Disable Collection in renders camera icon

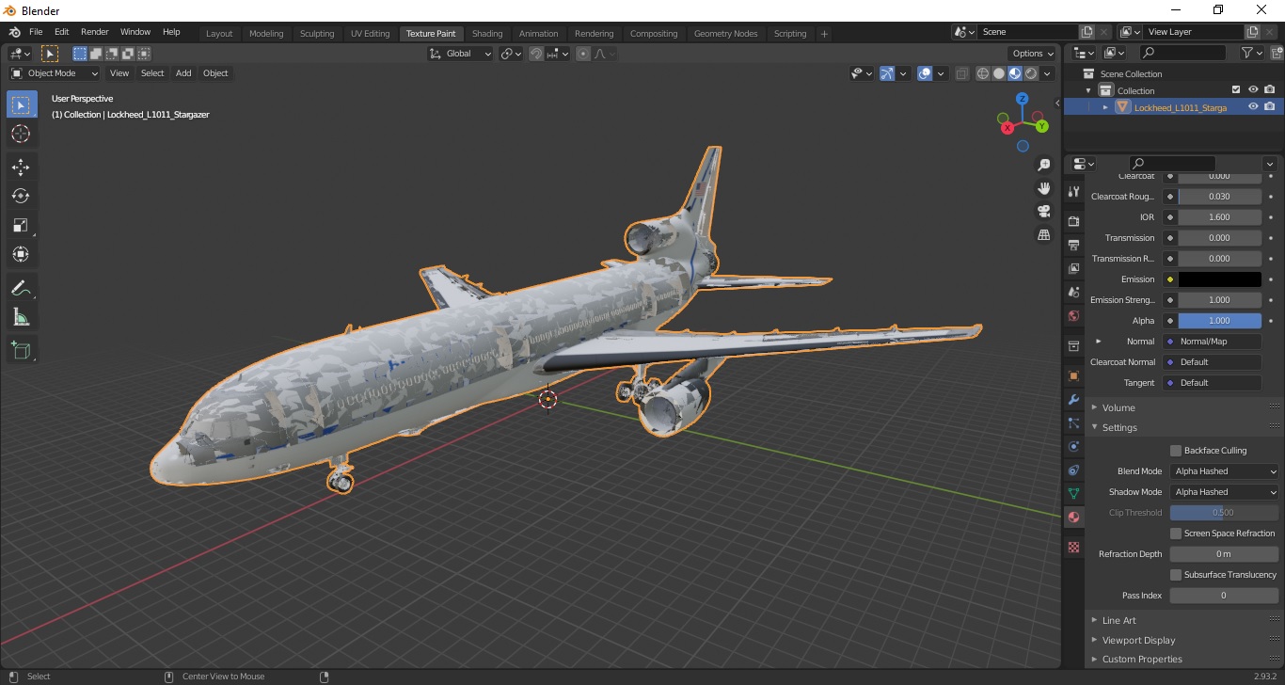click(1270, 90)
